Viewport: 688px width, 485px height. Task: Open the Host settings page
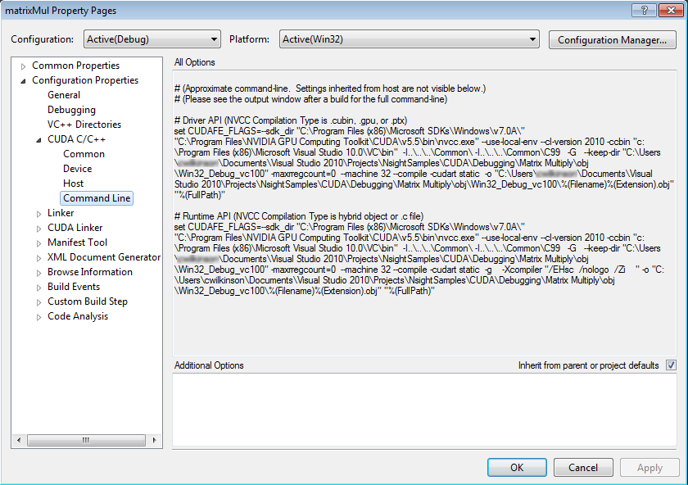(x=72, y=183)
